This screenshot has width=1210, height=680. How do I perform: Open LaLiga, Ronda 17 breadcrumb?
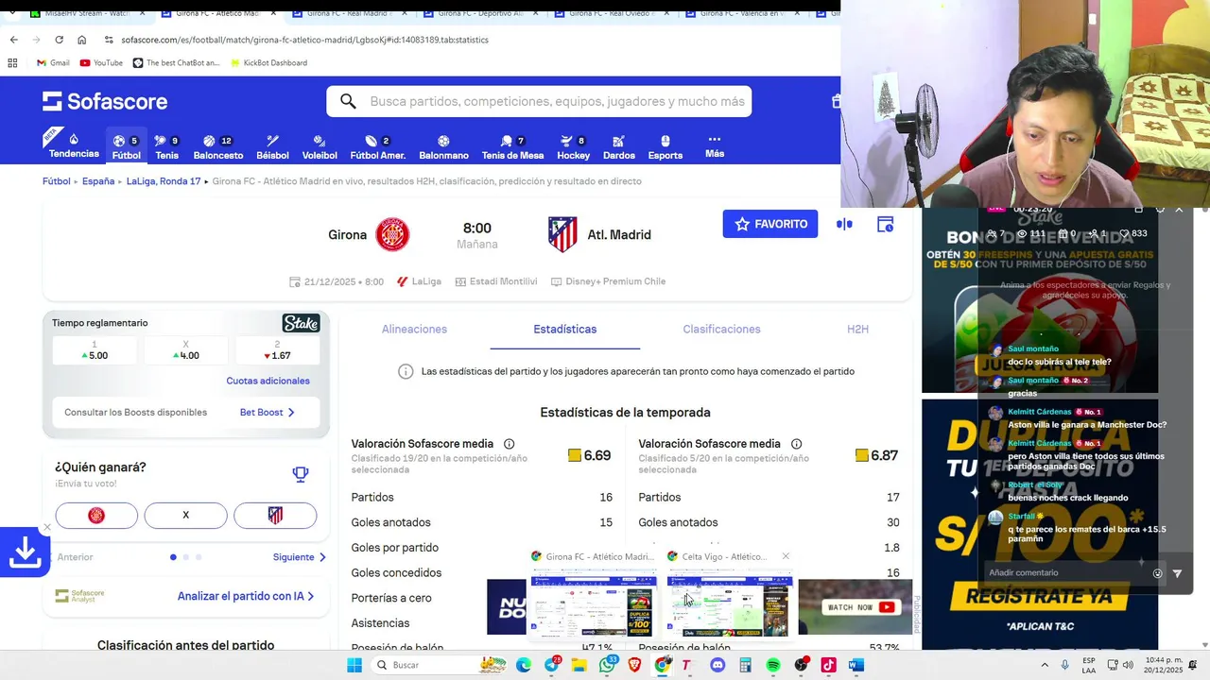[164, 181]
